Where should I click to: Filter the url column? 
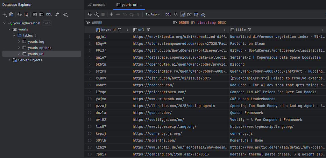tap(148, 30)
